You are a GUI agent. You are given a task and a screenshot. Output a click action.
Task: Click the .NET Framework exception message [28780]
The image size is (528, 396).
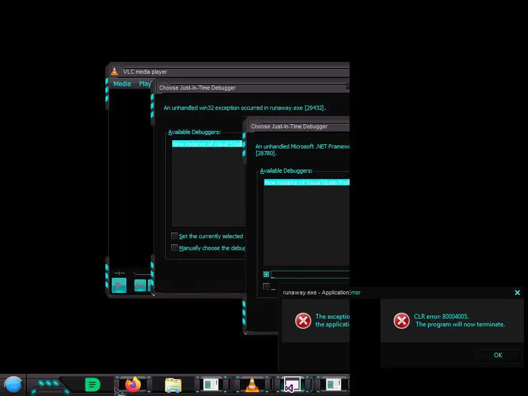[302, 150]
